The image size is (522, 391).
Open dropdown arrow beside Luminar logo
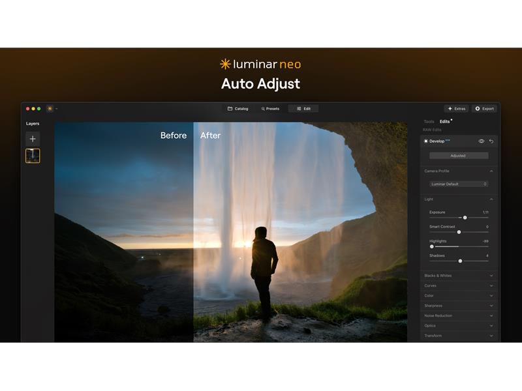point(57,109)
